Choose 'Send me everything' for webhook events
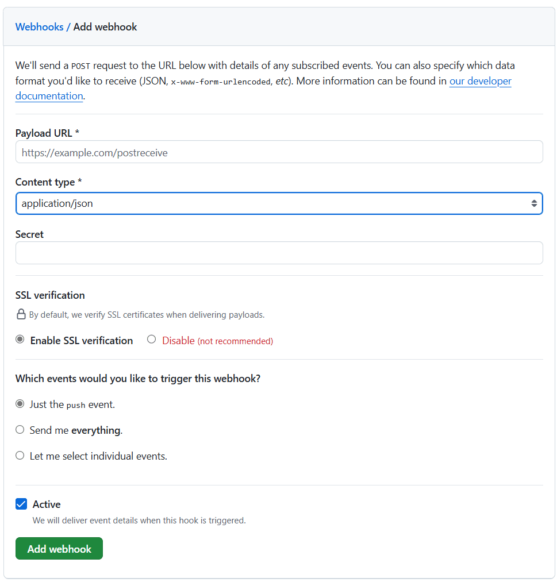 pyautogui.click(x=19, y=430)
